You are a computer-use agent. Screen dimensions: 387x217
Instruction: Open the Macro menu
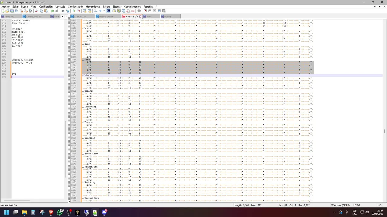click(x=106, y=6)
